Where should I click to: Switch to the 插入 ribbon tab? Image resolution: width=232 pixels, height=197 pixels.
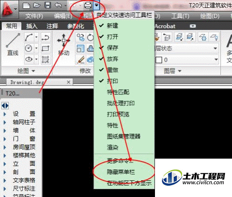click(x=32, y=26)
